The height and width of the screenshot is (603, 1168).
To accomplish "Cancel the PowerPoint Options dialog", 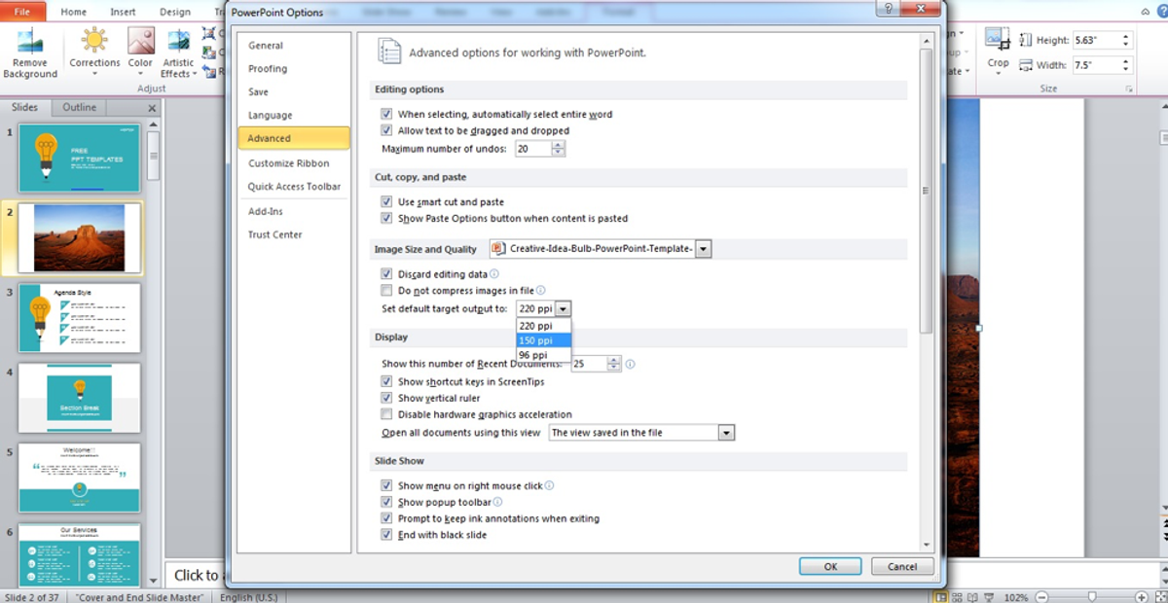I will click(901, 566).
